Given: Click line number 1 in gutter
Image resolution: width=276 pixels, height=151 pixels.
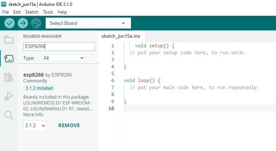Looking at the screenshot, I should (x=113, y=46).
